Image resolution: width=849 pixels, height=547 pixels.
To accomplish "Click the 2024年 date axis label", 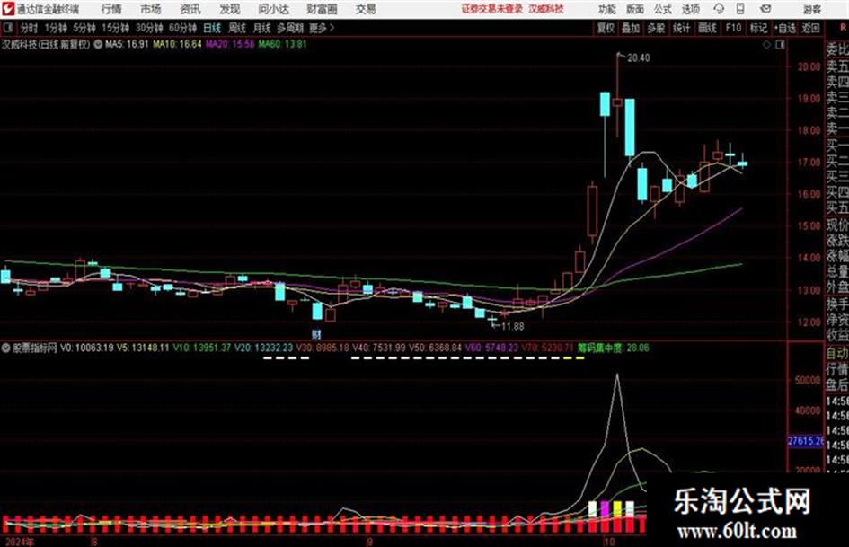I will coord(20,542).
